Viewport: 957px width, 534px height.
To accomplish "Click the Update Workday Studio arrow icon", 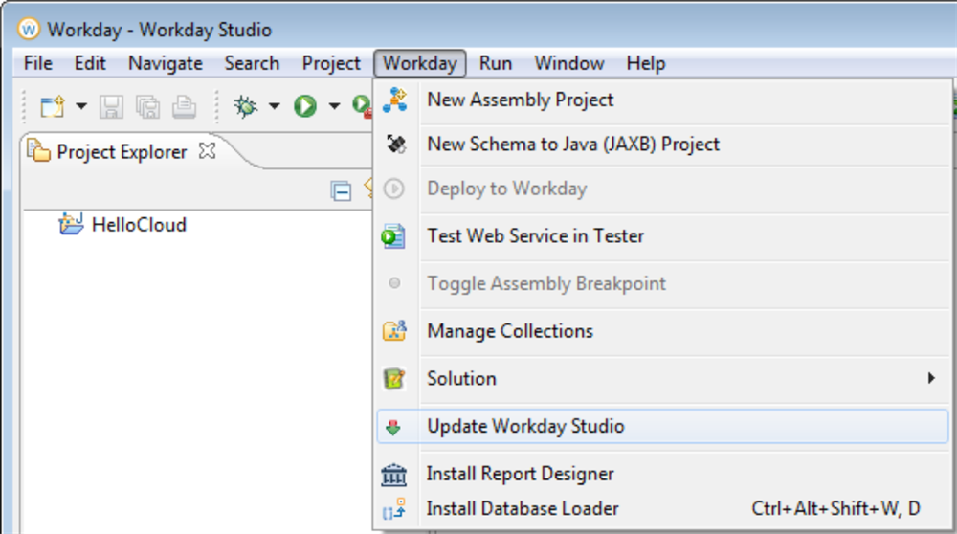I will point(393,427).
